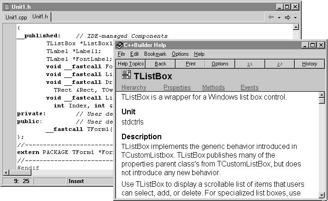Navigate forward with the editor right arrow
This screenshot has height=201, width=328.
pyautogui.click(x=288, y=18)
